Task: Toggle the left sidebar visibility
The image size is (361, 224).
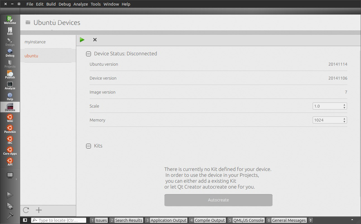Action: (x=25, y=220)
